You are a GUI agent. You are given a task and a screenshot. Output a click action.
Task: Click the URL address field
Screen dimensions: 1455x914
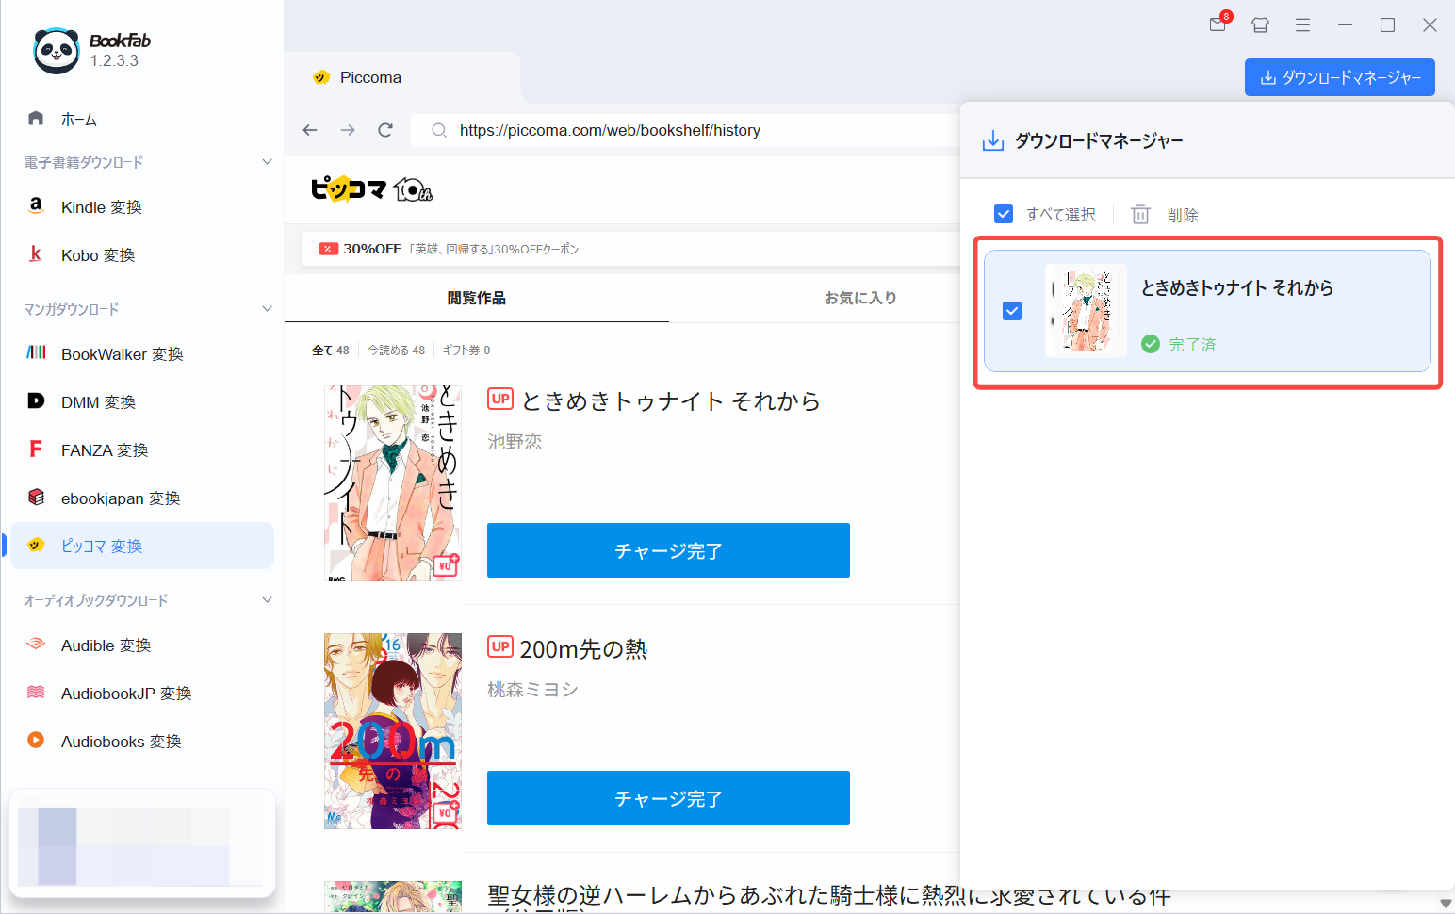684,130
